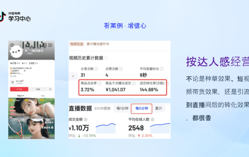
Task: Tap the back arrow on the profile header
Action: tap(12, 45)
